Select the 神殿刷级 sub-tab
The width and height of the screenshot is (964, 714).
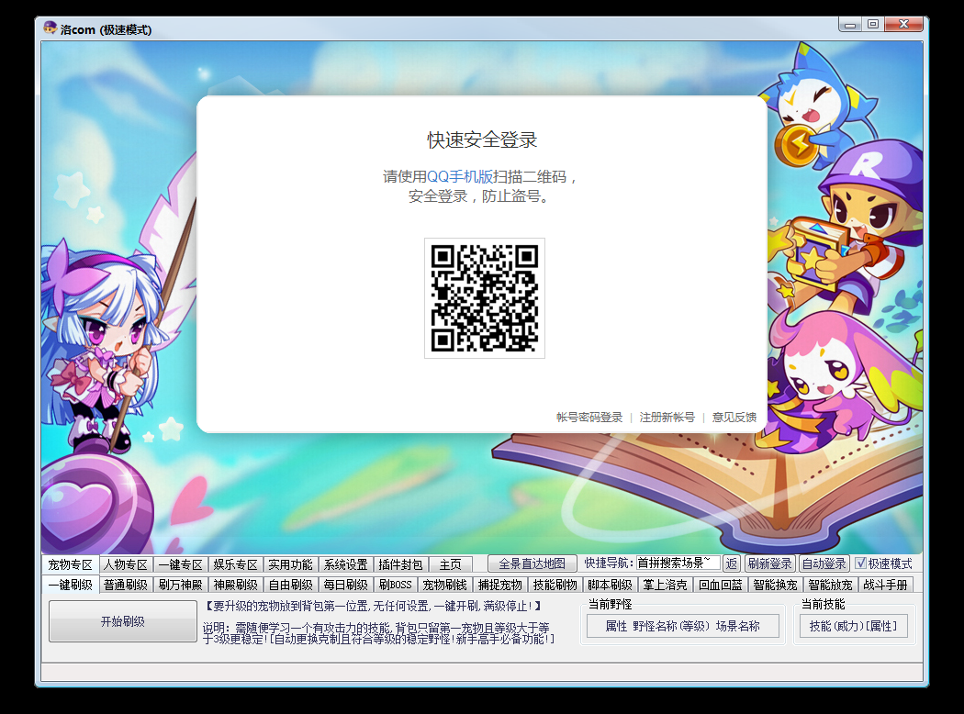[x=235, y=585]
